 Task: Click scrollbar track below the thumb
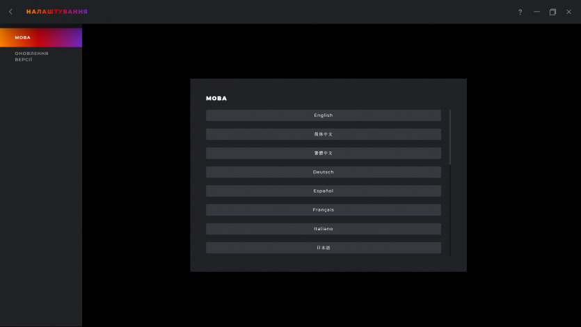450,209
